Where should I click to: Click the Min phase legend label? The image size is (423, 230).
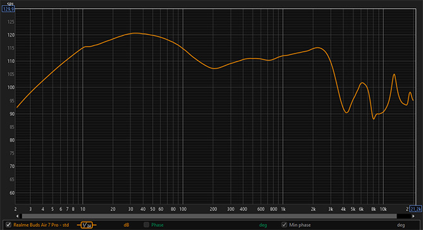[x=300, y=225]
